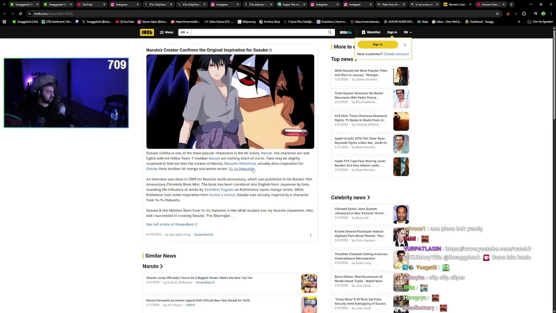Bookmark page with the star icon
This screenshot has width=556, height=313.
coord(497,13)
